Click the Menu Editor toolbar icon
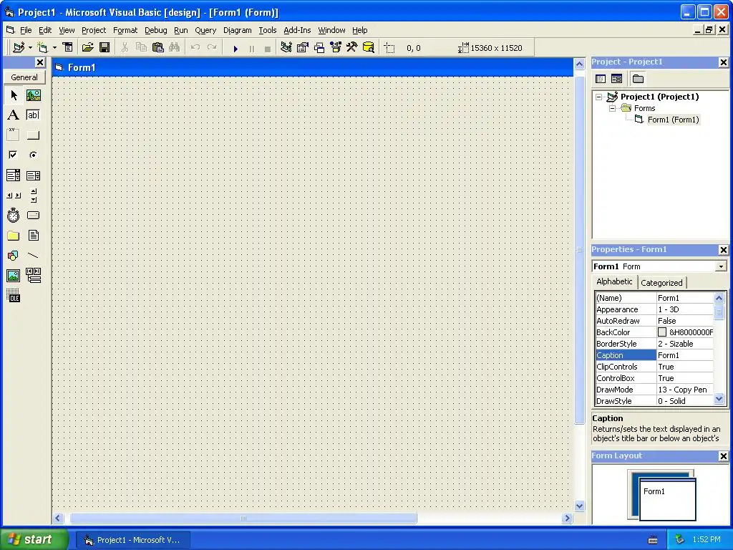The image size is (733, 550). pos(68,47)
